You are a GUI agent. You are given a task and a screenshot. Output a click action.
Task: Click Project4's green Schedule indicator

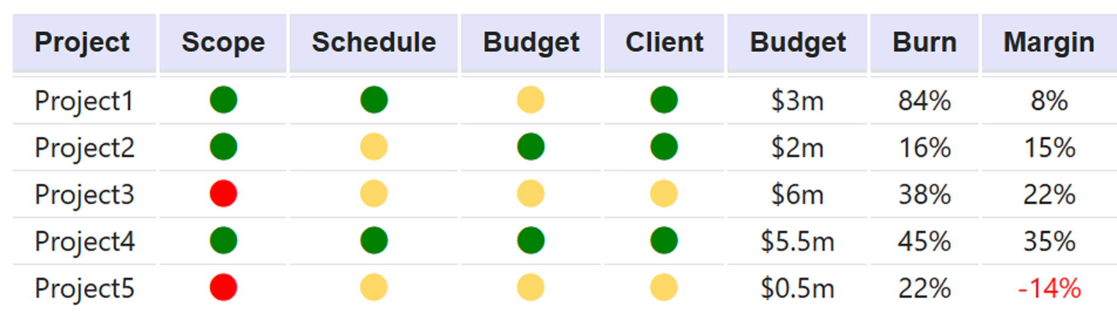pyautogui.click(x=374, y=241)
